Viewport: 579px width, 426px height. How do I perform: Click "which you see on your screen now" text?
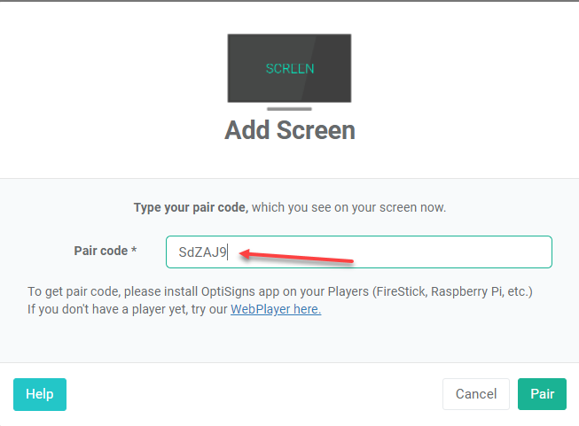(348, 207)
